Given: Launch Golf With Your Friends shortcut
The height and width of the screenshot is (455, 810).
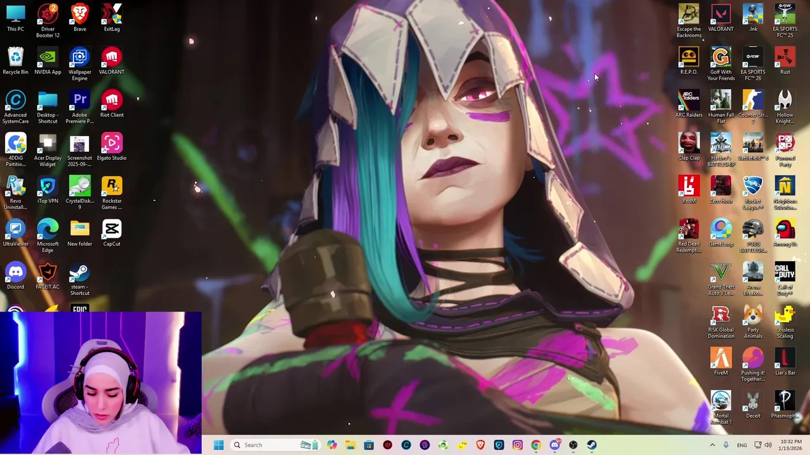Looking at the screenshot, I should 721,64.
